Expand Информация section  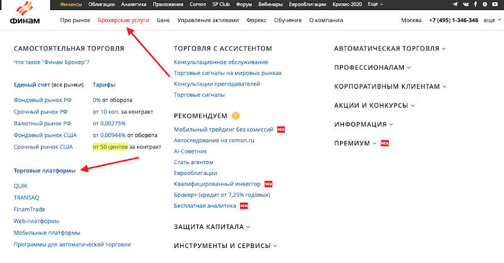tap(364, 125)
